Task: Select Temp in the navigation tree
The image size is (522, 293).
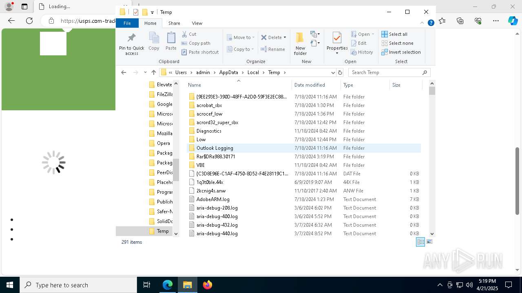Action: coord(163,231)
